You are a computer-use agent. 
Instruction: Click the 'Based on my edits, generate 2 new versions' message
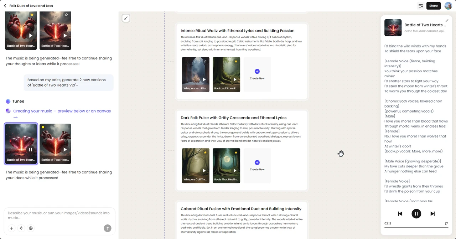coord(68,83)
